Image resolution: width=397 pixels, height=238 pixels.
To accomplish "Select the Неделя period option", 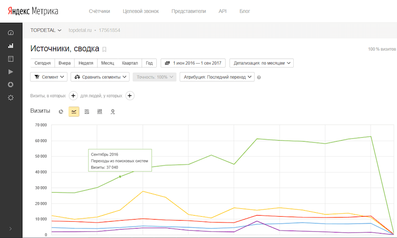I will point(86,63).
